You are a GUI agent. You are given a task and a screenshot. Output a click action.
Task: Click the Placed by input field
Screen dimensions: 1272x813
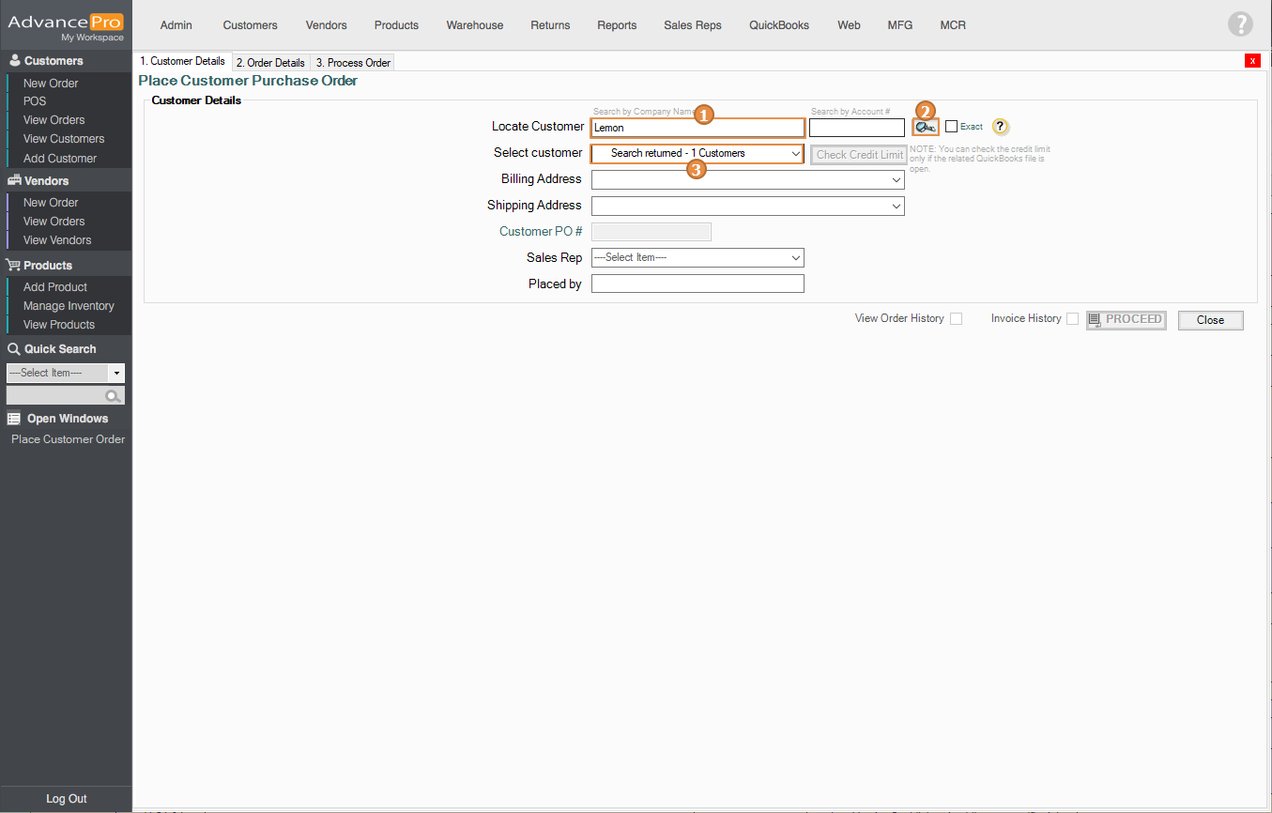click(697, 284)
